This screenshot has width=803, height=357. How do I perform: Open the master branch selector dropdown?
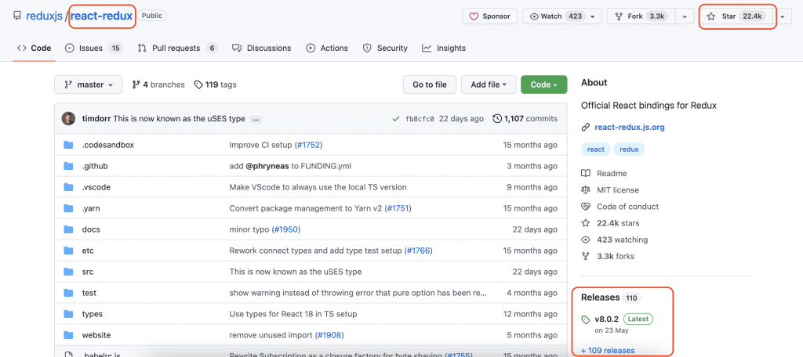point(88,85)
